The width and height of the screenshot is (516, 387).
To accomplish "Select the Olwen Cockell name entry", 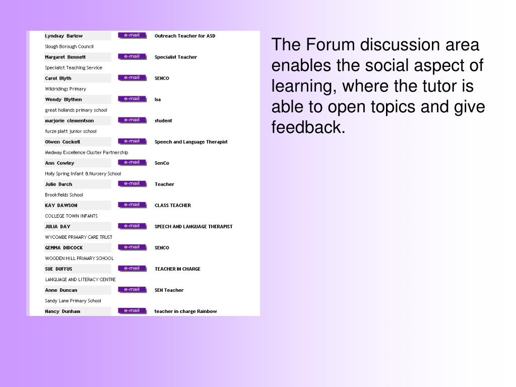I will [x=62, y=142].
